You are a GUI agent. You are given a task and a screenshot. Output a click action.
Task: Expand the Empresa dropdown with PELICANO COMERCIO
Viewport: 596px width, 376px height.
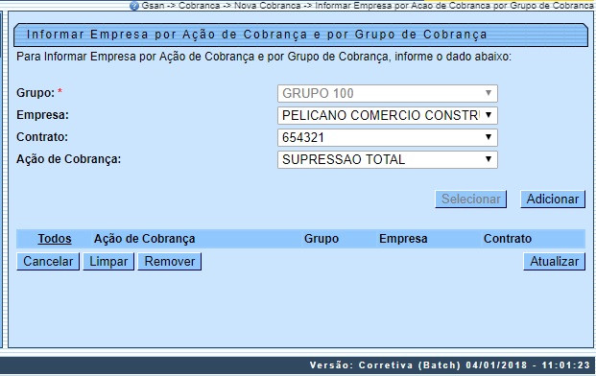(x=388, y=115)
